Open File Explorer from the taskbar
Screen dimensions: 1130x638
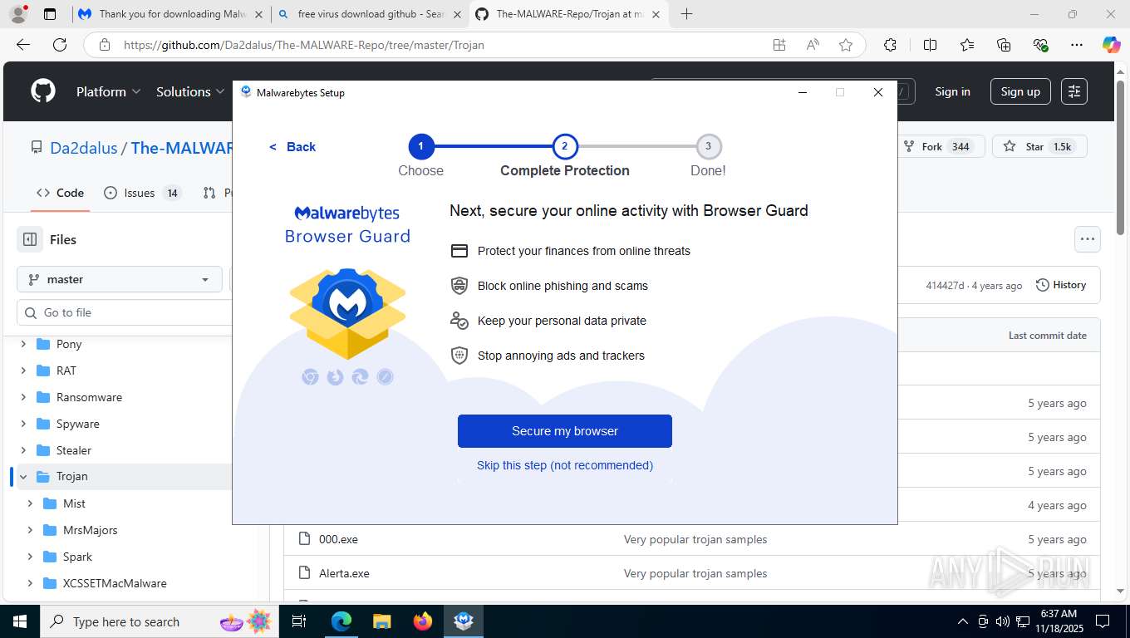[x=381, y=621]
